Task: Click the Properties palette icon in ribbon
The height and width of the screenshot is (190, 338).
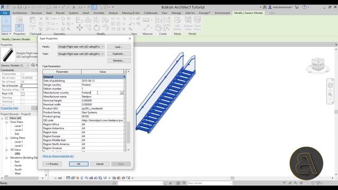Action: [x=20, y=27]
